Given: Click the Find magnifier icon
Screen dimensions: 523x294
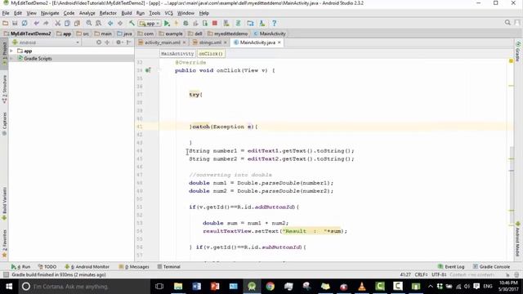Looking at the screenshot, I should [x=89, y=23].
